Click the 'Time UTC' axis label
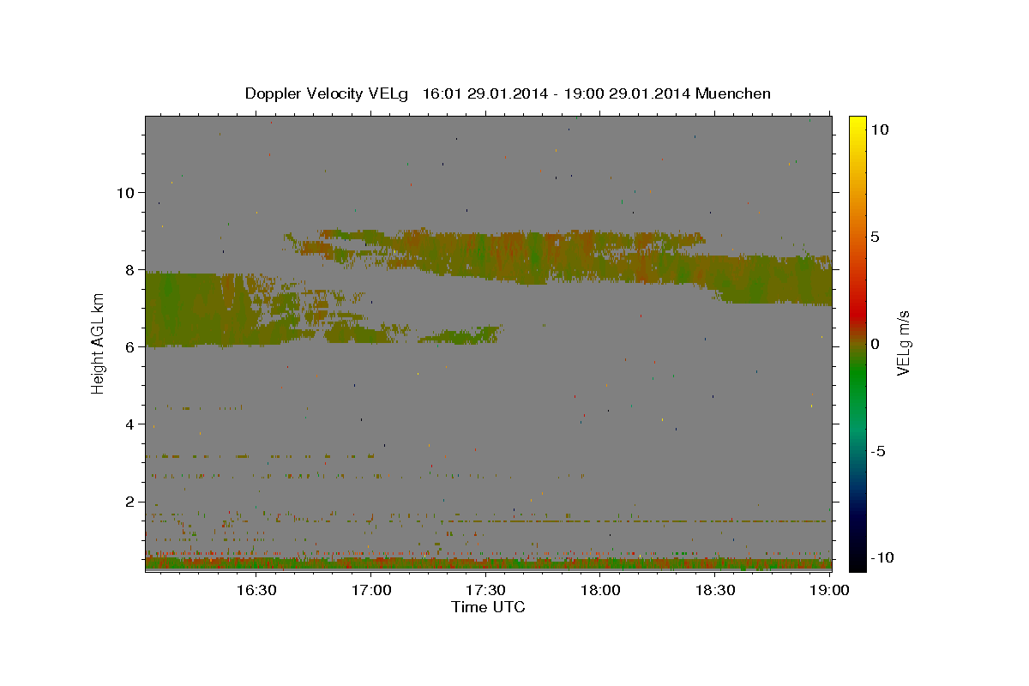This screenshot has height=686, width=1029. [488, 607]
